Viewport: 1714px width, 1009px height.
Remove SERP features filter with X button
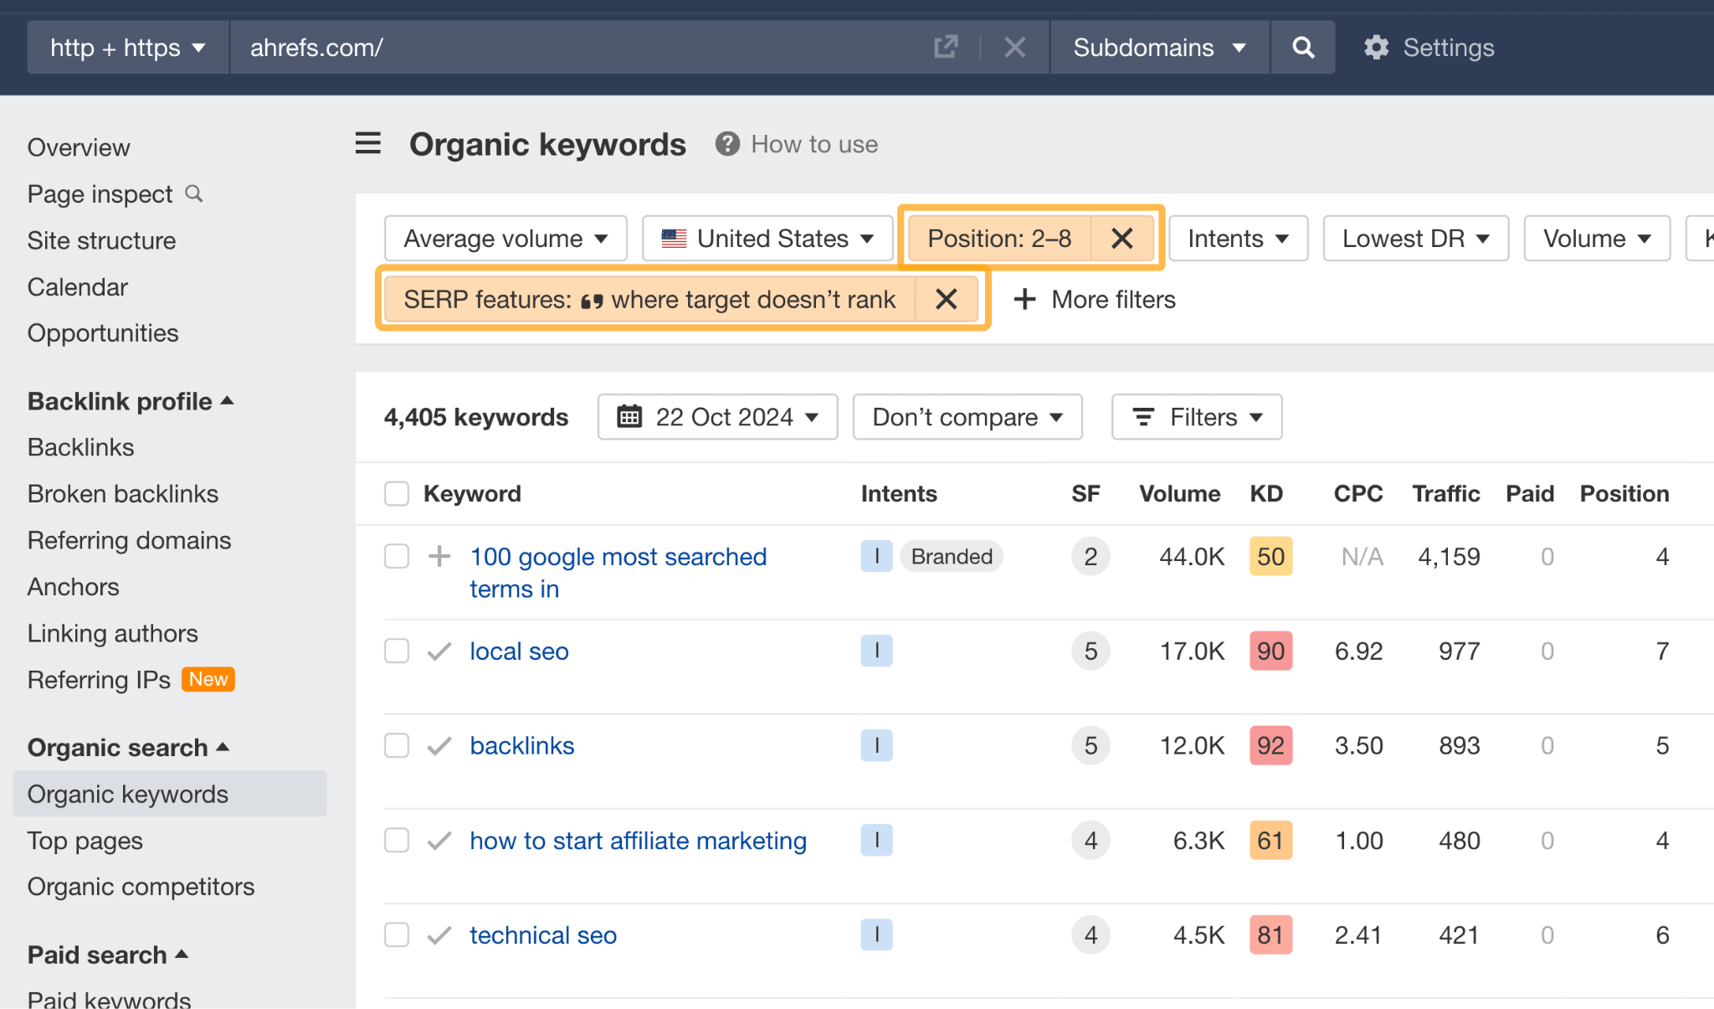[x=947, y=299]
